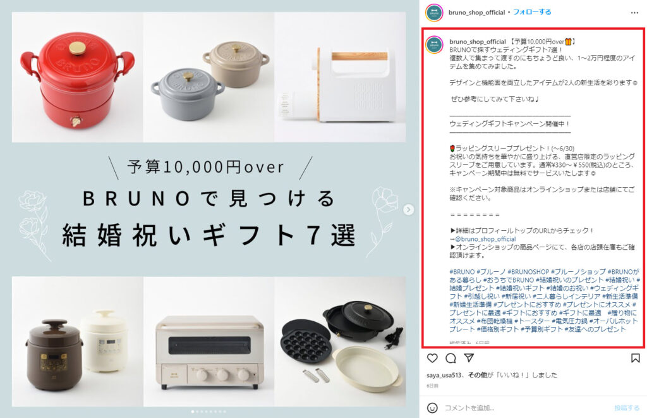
Task: Save the post with the bookmark icon
Action: (x=636, y=358)
